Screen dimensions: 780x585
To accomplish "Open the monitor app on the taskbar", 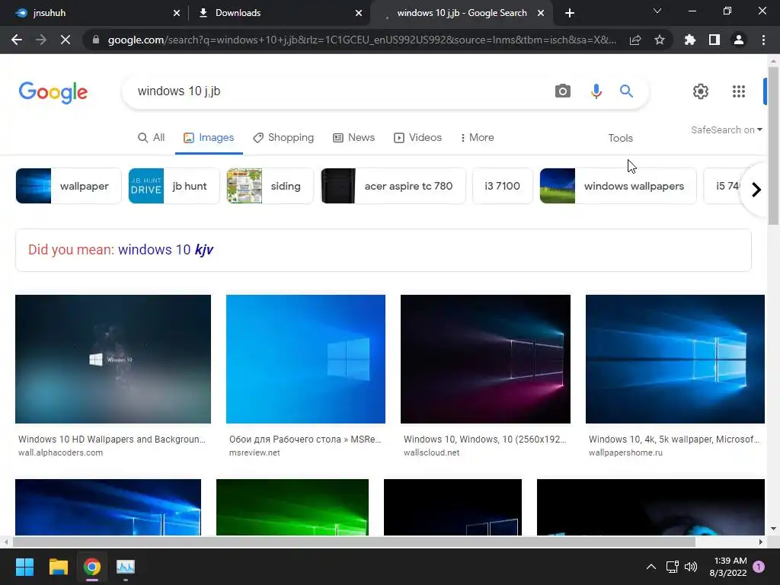I will tap(126, 567).
